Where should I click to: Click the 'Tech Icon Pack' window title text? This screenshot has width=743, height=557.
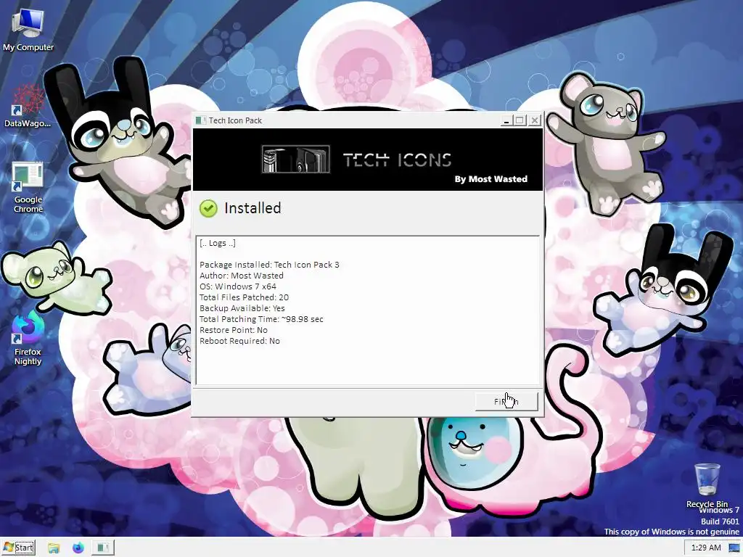pos(236,120)
